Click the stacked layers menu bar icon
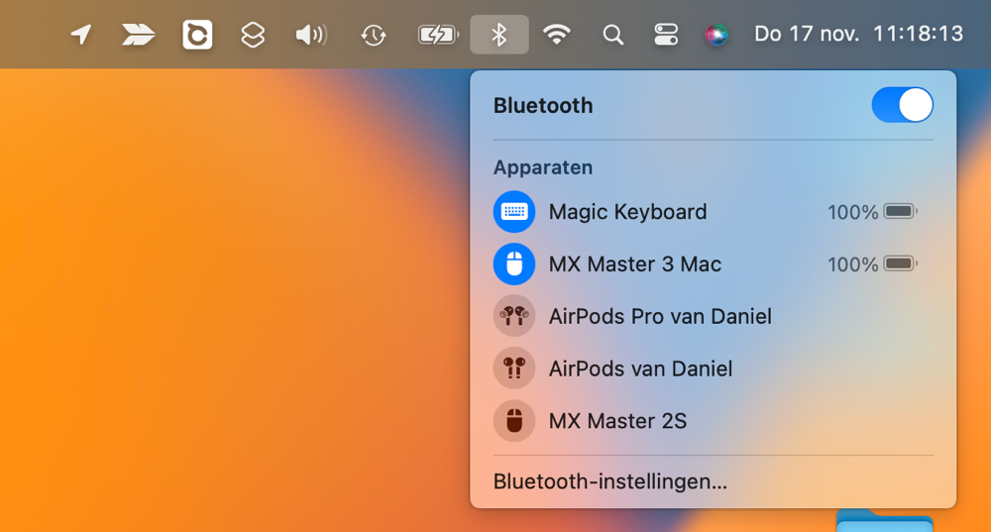This screenshot has height=532, width=991. click(253, 34)
